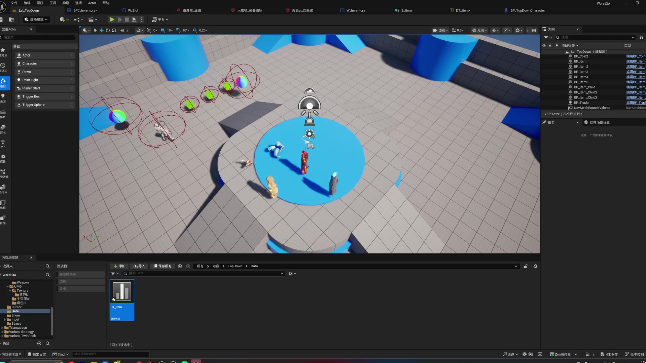Toggle rotation snapping icon
The height and width of the screenshot is (363, 646).
178,30
